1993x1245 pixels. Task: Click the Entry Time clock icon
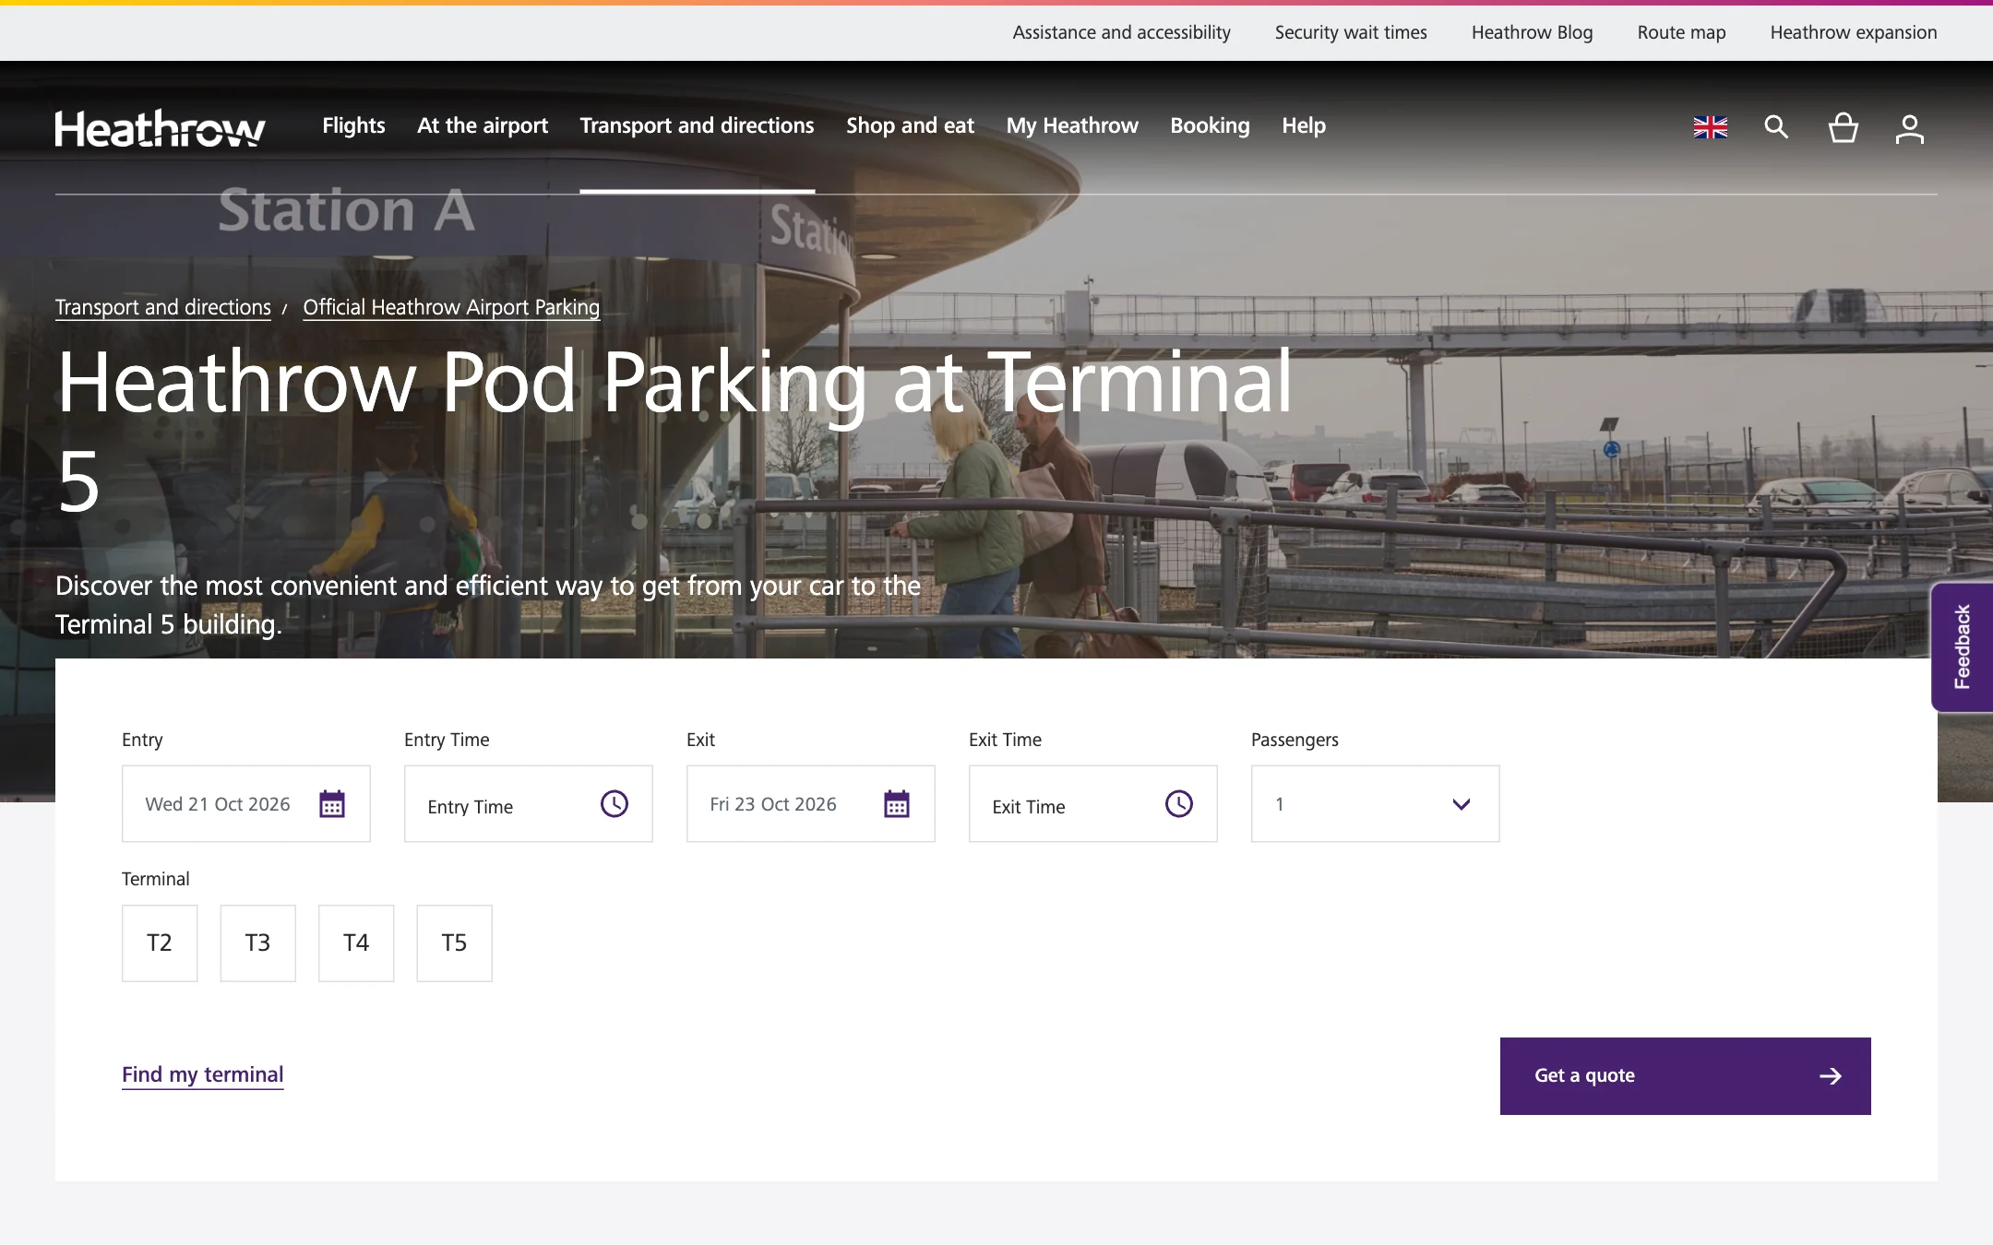[x=615, y=804]
